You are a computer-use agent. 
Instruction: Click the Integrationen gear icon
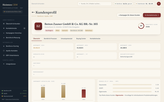coord(4,64)
